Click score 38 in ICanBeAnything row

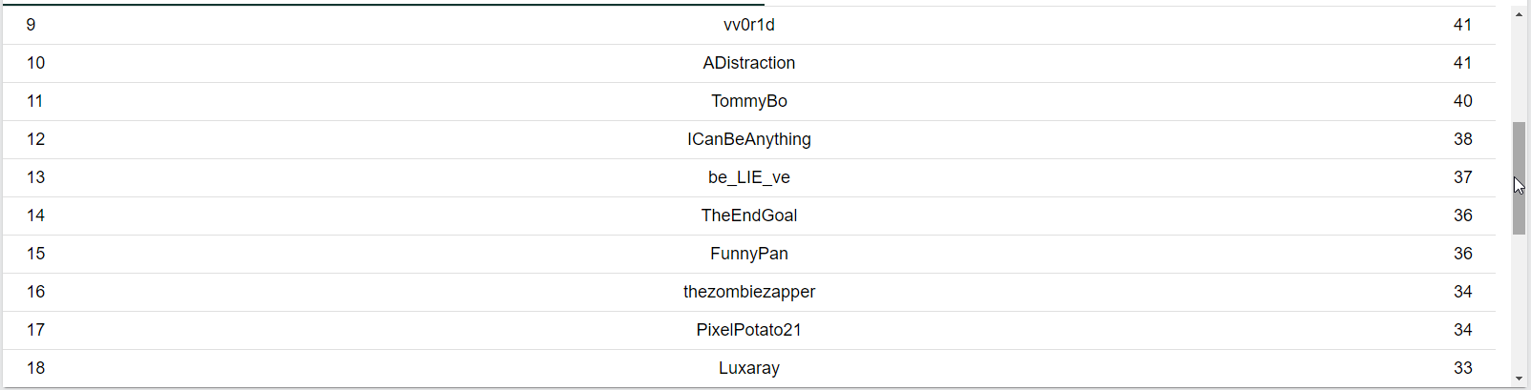pos(1462,139)
